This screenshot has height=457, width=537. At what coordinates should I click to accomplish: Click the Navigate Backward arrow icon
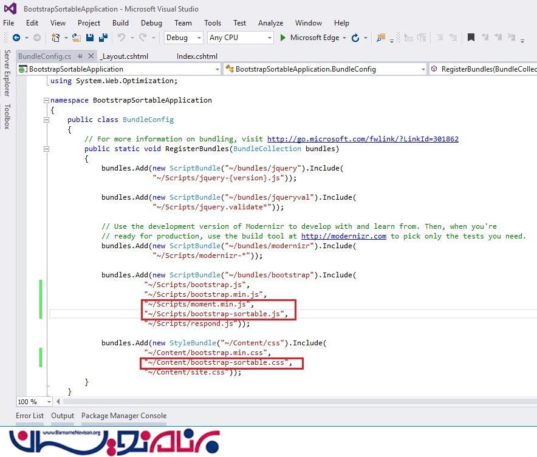16,38
